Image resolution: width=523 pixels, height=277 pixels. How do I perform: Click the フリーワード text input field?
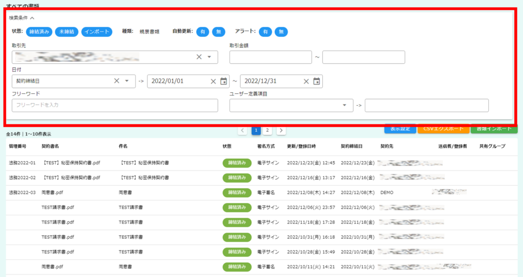pos(114,106)
